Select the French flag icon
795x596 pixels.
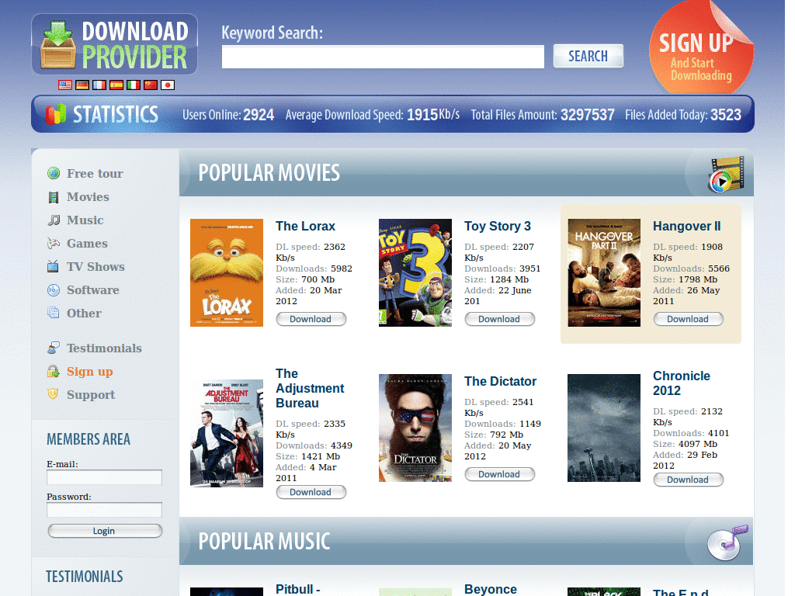click(x=99, y=85)
